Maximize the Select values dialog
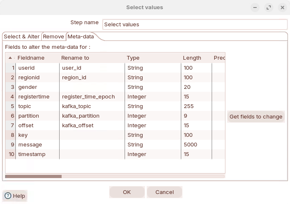Viewport: 290px width, 204px height. click(x=269, y=8)
